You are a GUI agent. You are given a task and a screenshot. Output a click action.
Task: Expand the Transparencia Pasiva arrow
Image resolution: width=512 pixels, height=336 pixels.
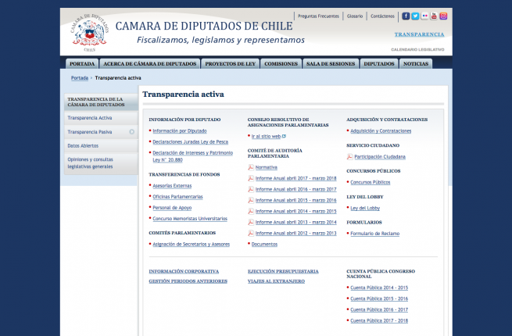coord(132,132)
